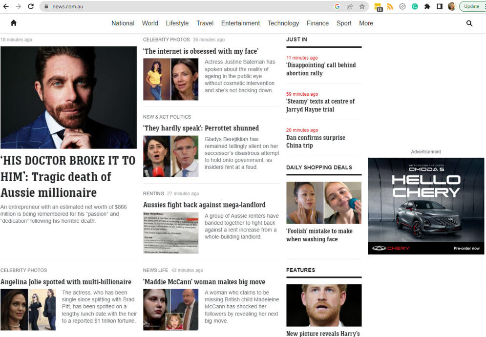This screenshot has height=337, width=486.
Task: Switch to the Entertainment section
Action: [240, 23]
